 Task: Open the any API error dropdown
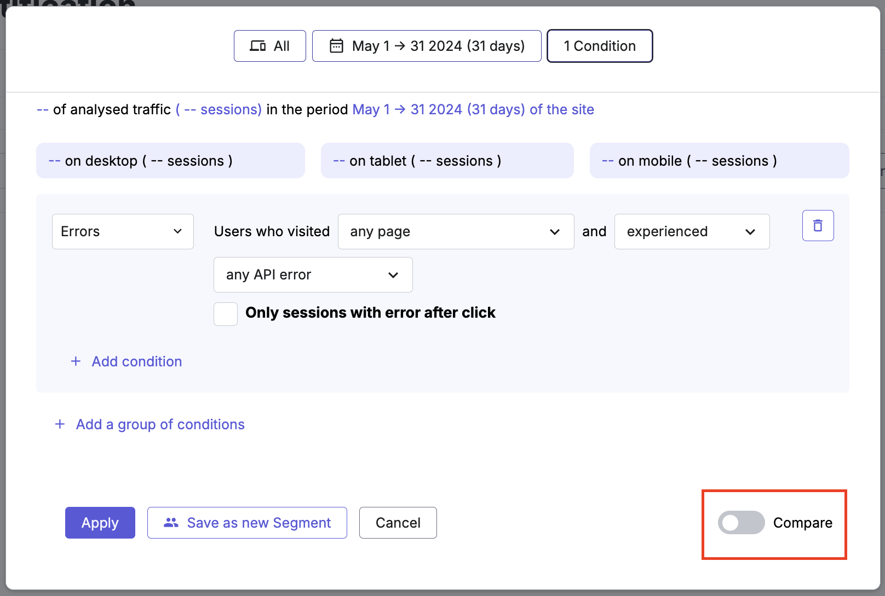tap(312, 274)
